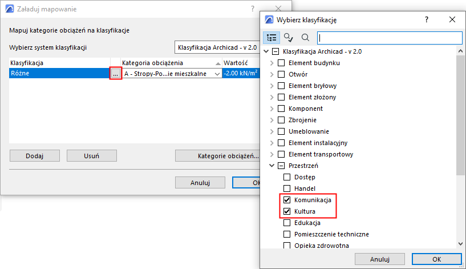Uncheck the Kultura checkbox
466x269 pixels.
pyautogui.click(x=287, y=211)
